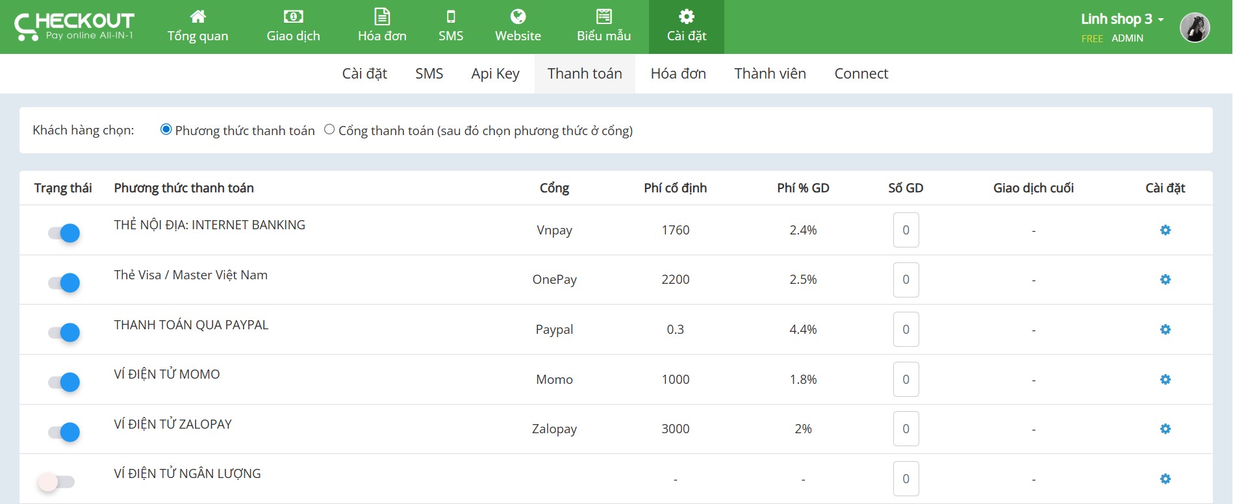Open Hóa đơn document icon in top bar
This screenshot has width=1233, height=504.
click(382, 16)
